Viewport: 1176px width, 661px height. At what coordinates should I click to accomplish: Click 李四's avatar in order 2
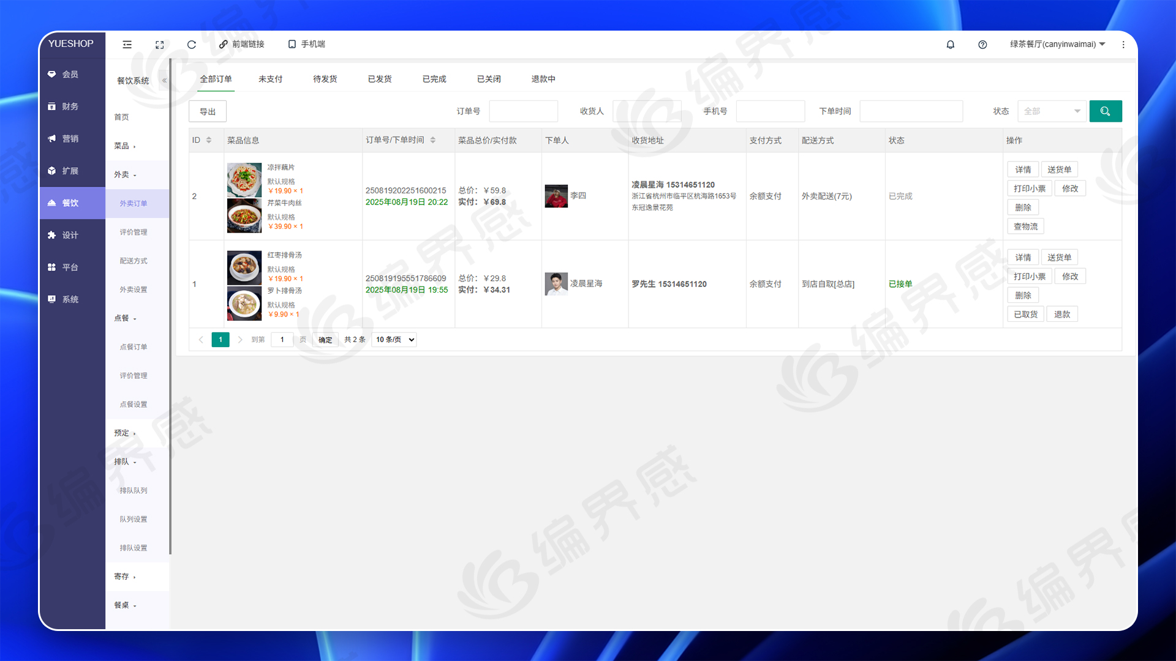tap(556, 196)
